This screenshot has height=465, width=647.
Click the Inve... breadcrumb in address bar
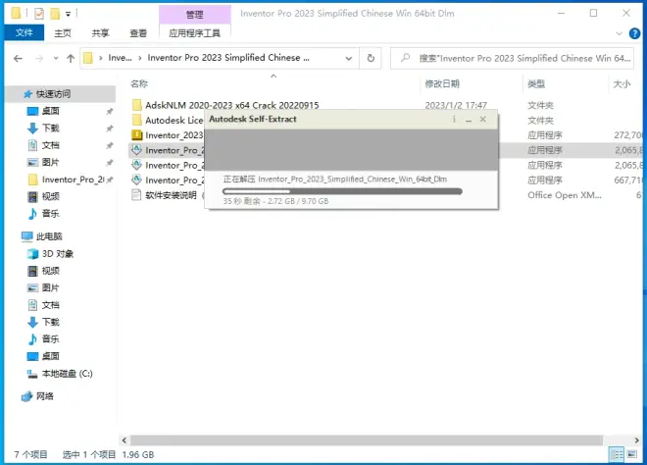pos(120,58)
